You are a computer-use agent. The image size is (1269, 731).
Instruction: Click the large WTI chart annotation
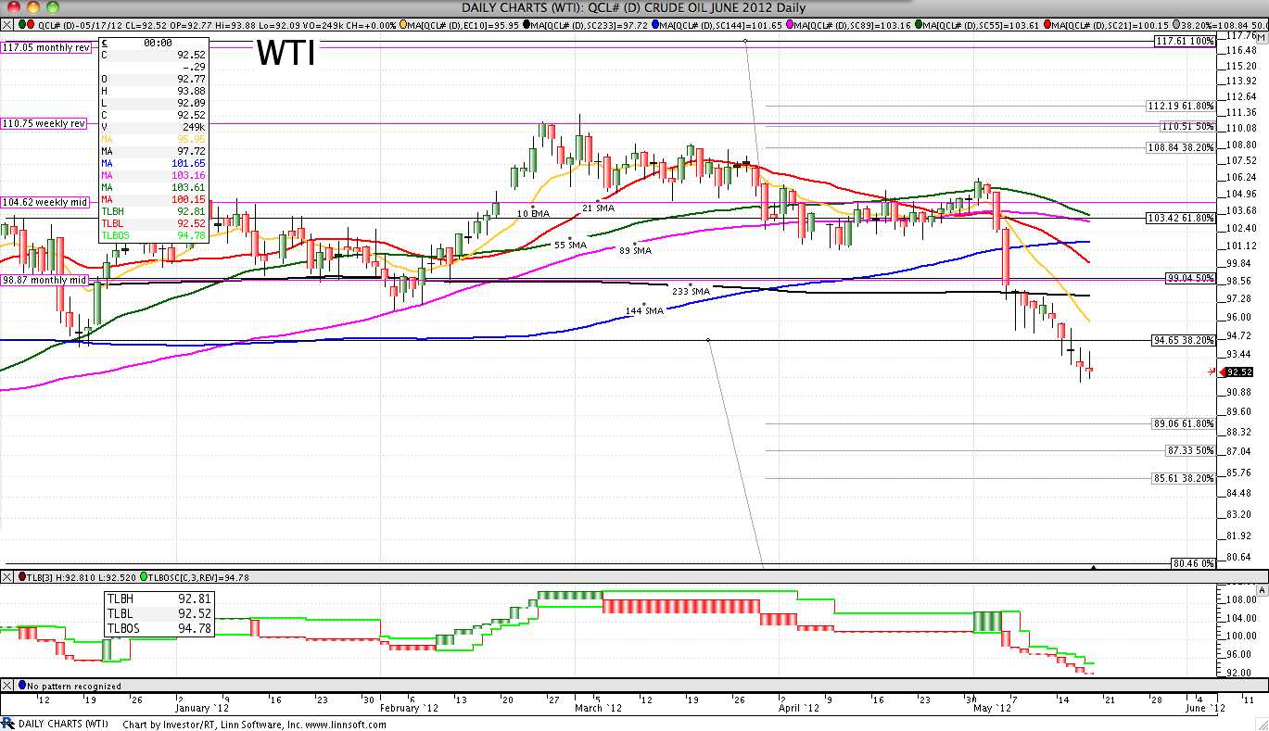click(286, 54)
